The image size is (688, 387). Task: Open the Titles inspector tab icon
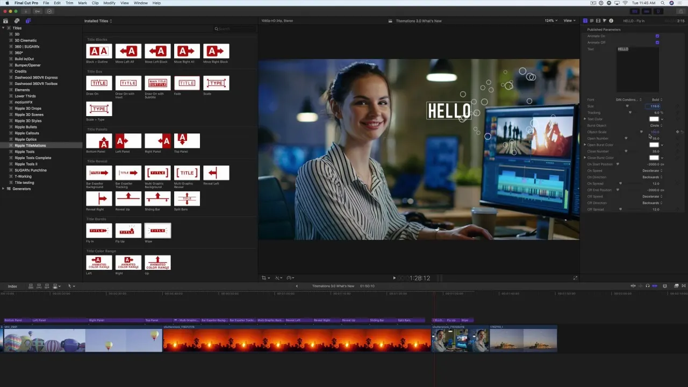click(x=585, y=20)
